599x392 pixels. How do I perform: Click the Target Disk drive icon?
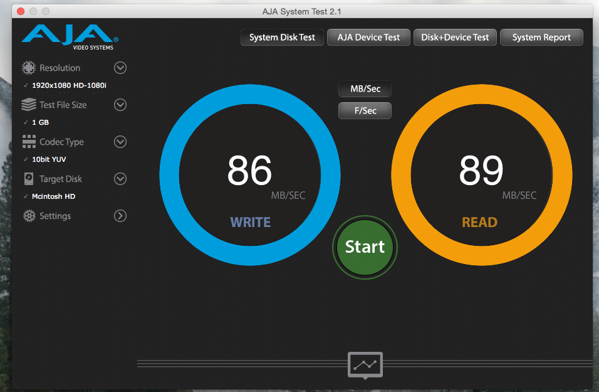coord(29,179)
